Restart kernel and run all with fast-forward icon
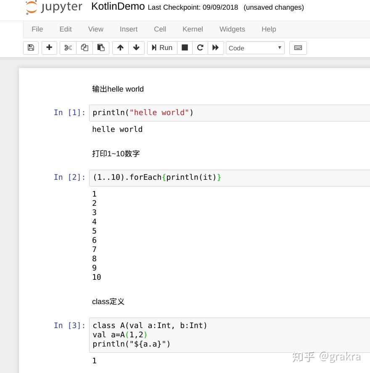 (x=216, y=47)
